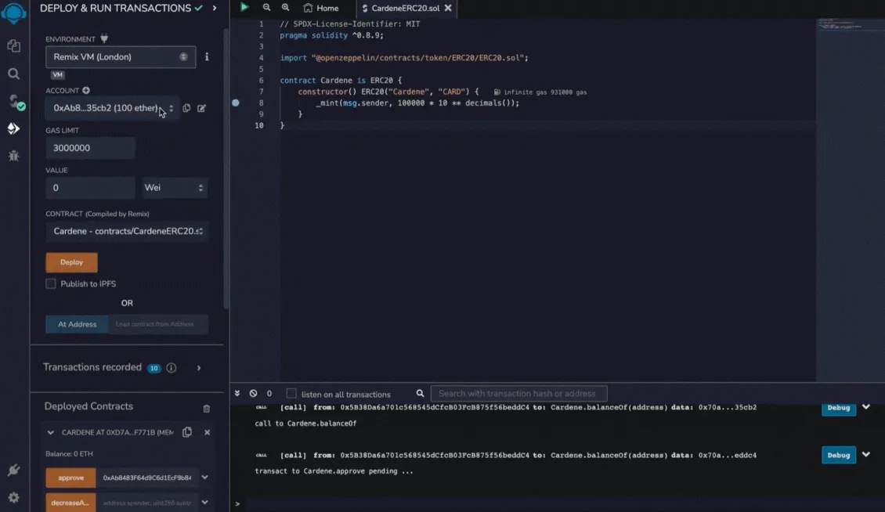Click the Gas Limit input field
This screenshot has height=512, width=885.
point(90,148)
